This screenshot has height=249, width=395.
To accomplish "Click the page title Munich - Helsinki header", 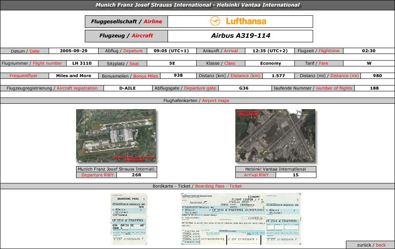I will click(x=197, y=5).
